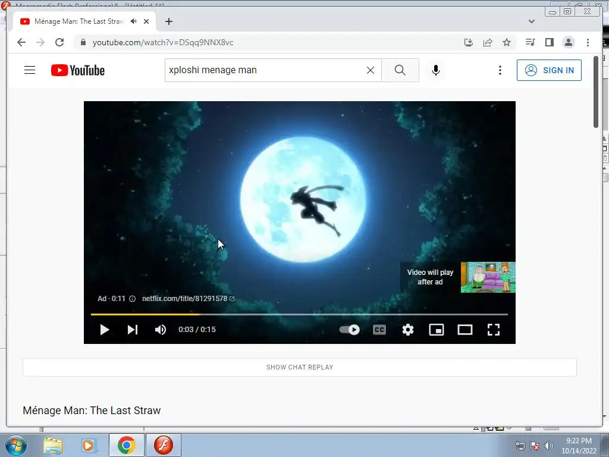Open Chrome side panel

pyautogui.click(x=549, y=42)
